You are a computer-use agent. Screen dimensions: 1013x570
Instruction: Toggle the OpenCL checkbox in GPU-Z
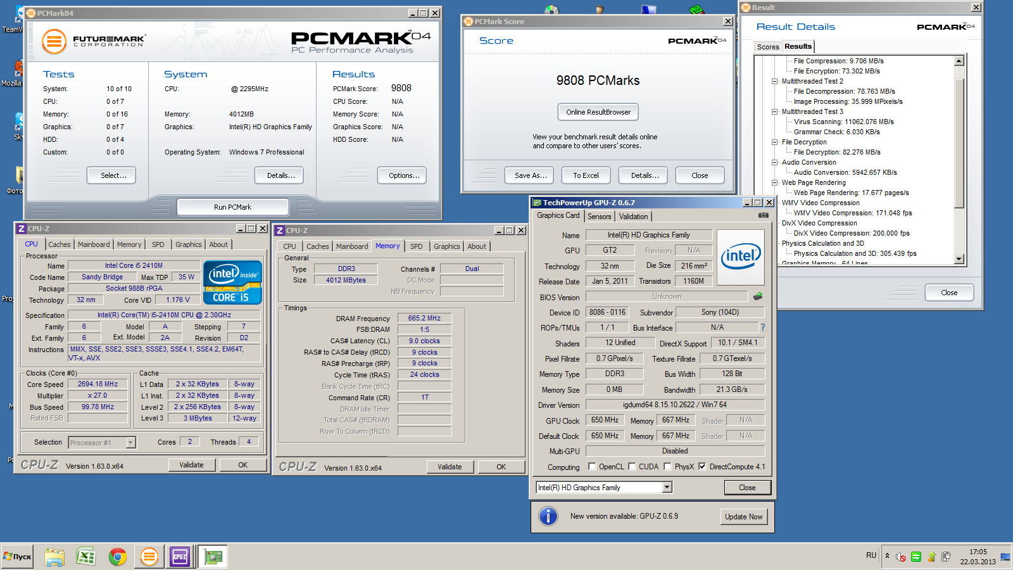pyautogui.click(x=593, y=467)
